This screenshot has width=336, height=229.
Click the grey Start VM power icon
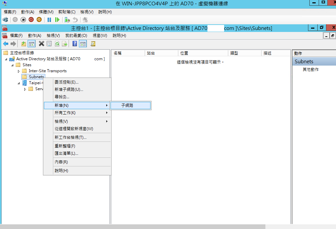coord(15,20)
